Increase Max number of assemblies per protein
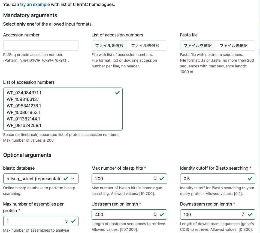260x233 pixels. pyautogui.click(x=66, y=220)
